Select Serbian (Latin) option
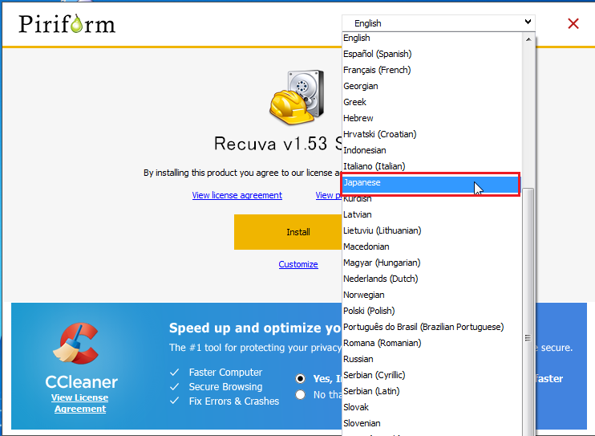The image size is (595, 436). click(x=432, y=391)
